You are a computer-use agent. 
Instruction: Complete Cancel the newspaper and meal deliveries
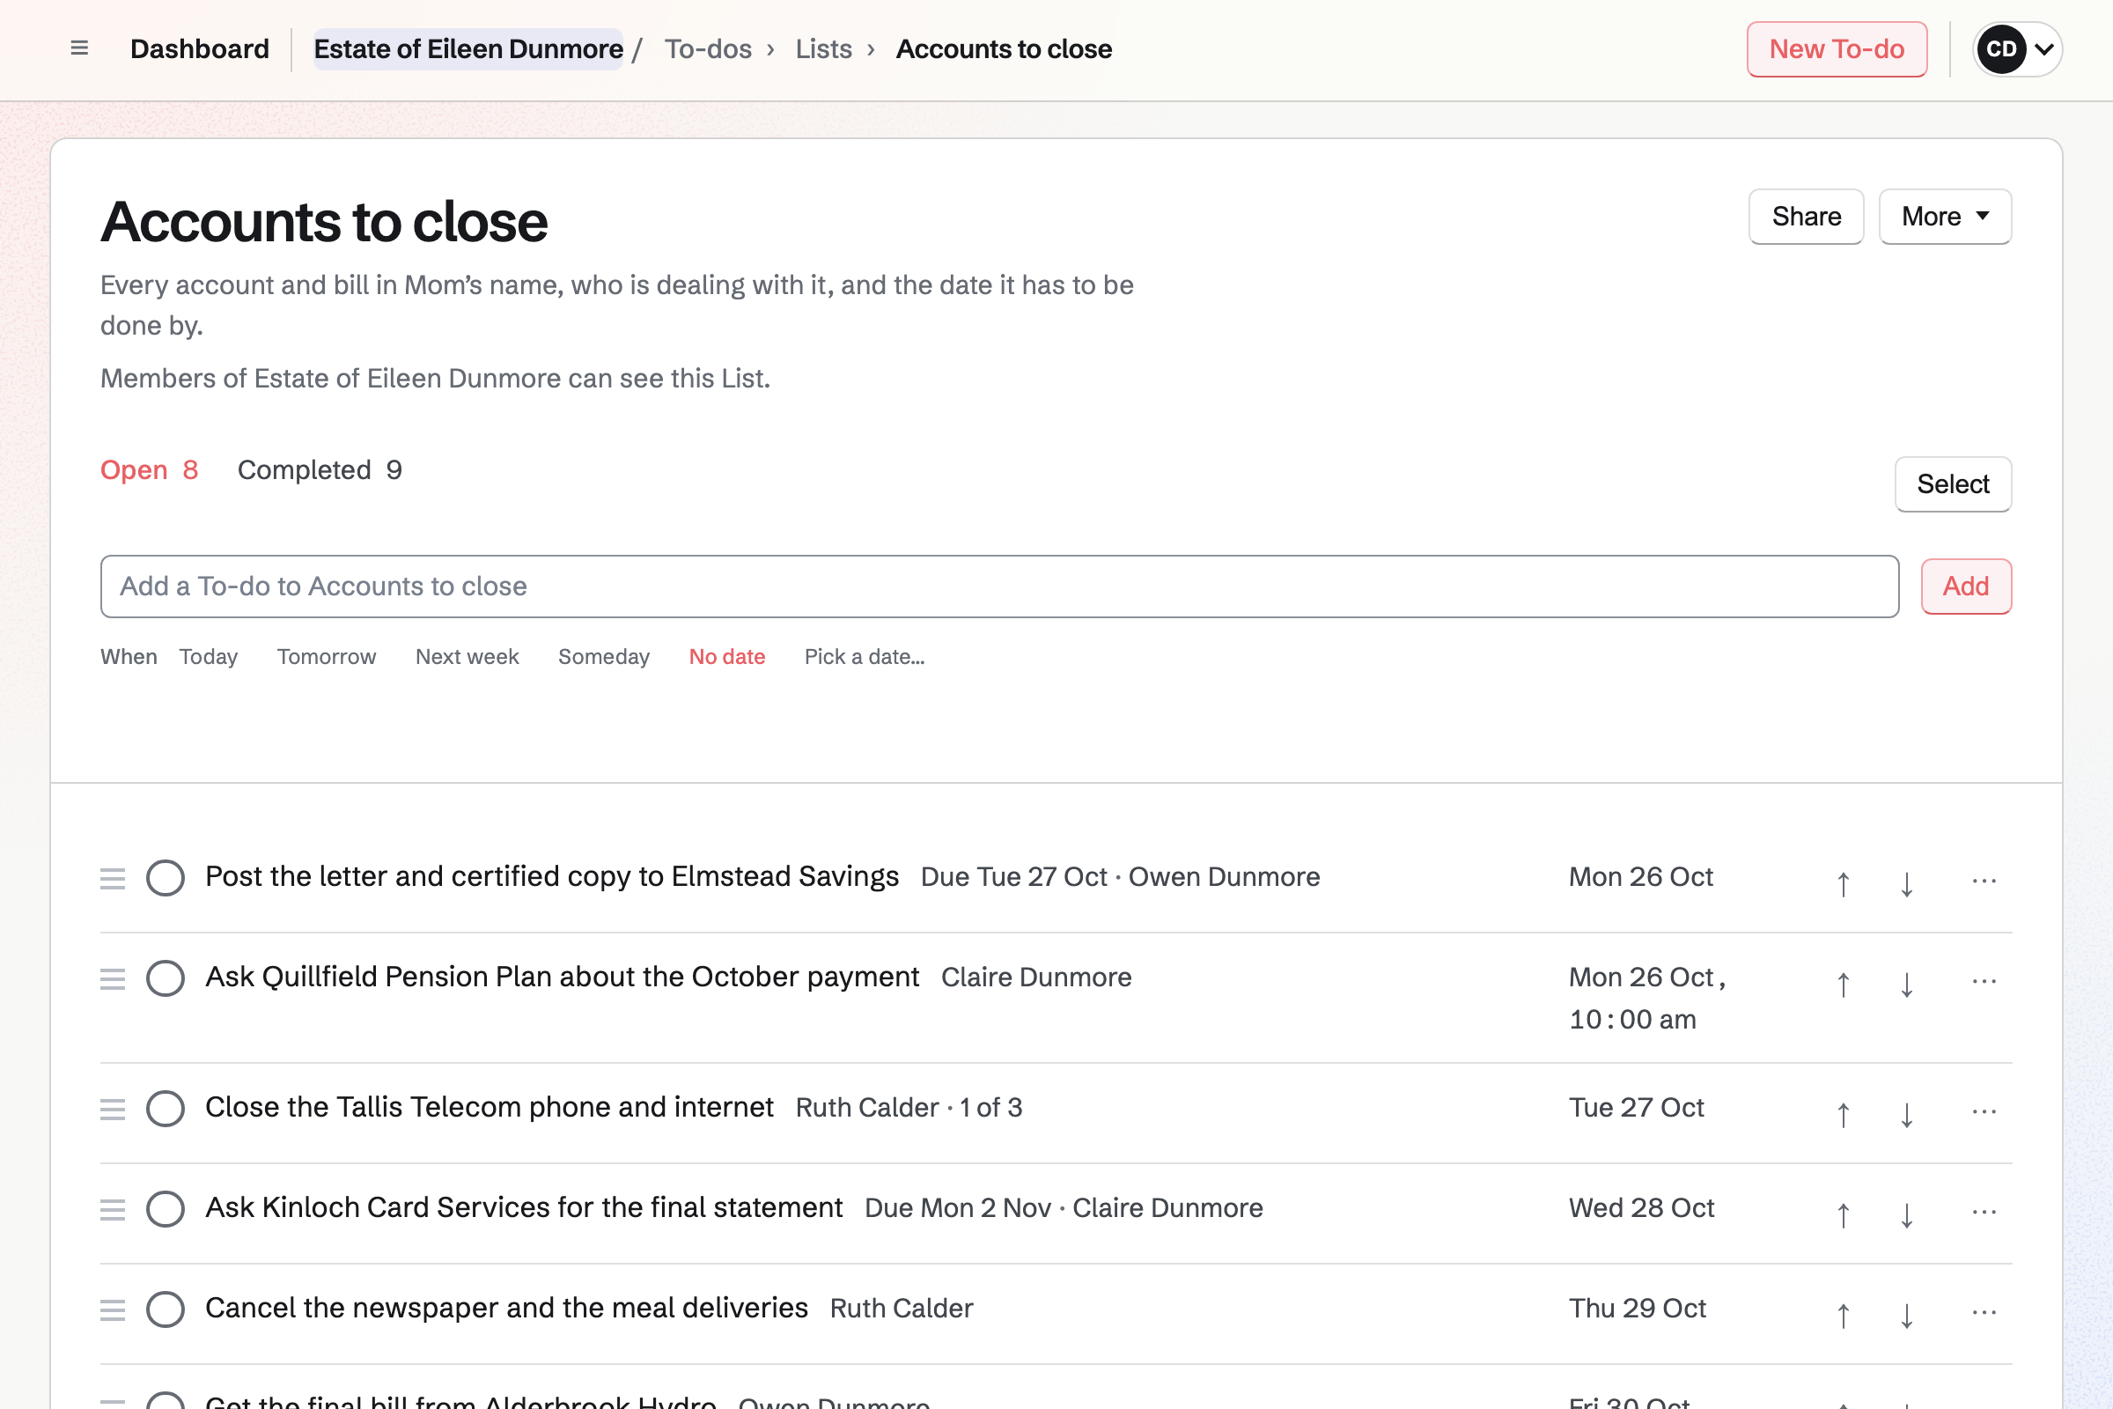pyautogui.click(x=166, y=1309)
